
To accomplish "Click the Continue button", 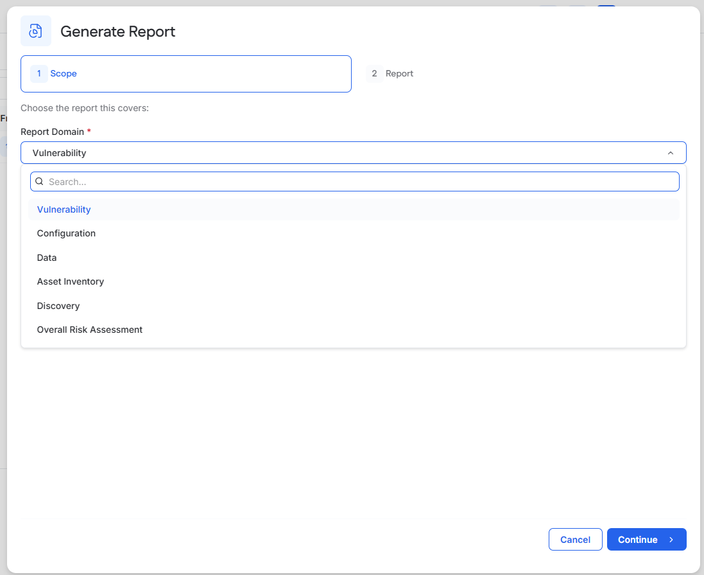I will tap(646, 540).
